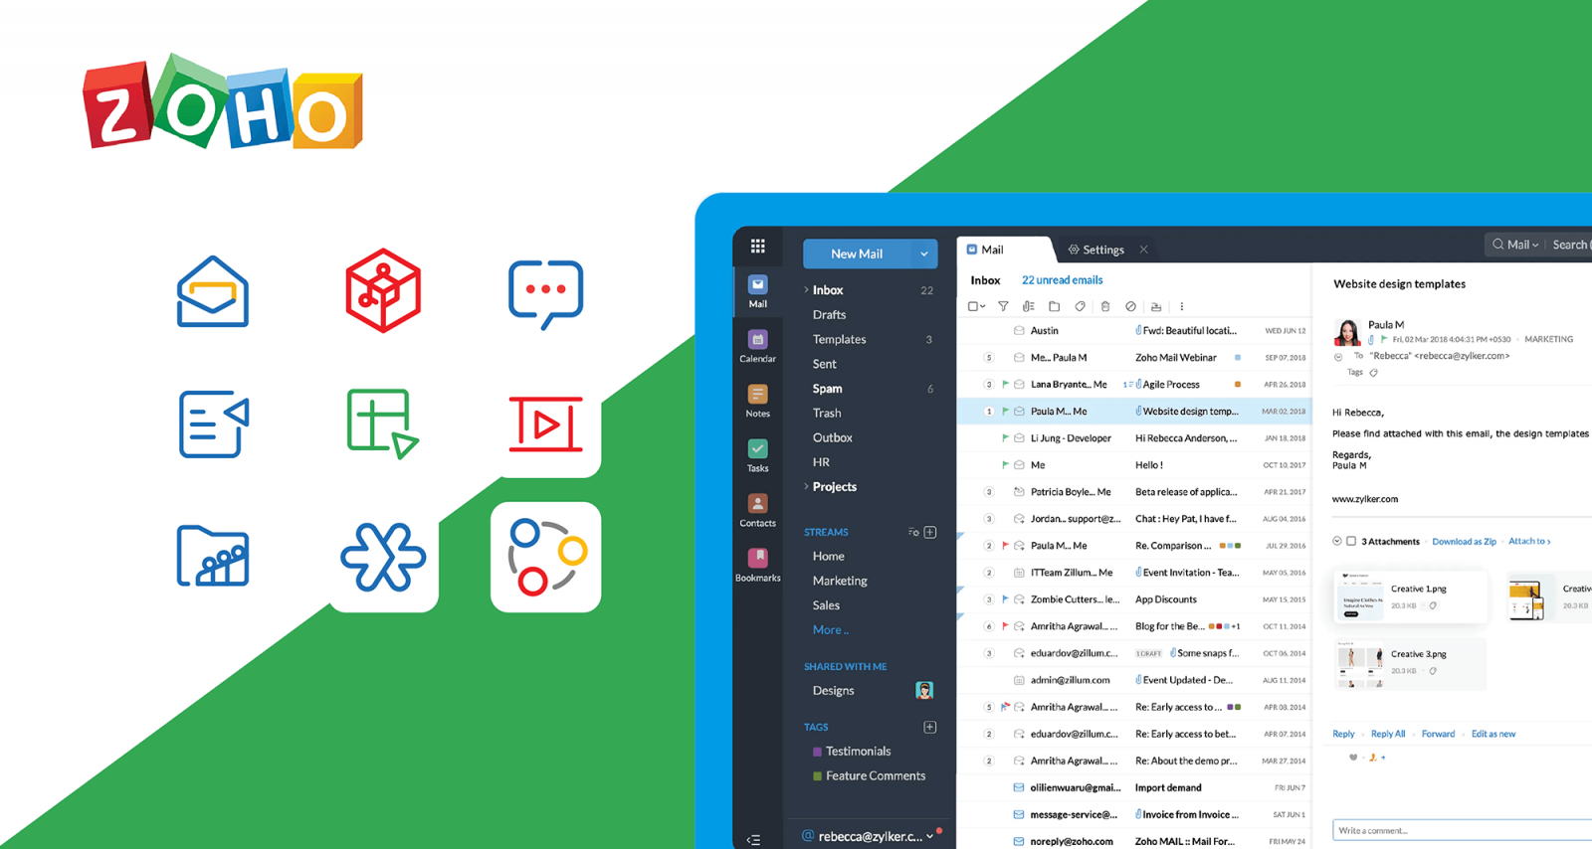Click the Forward link
Screen dimensions: 1592x849
1438,734
